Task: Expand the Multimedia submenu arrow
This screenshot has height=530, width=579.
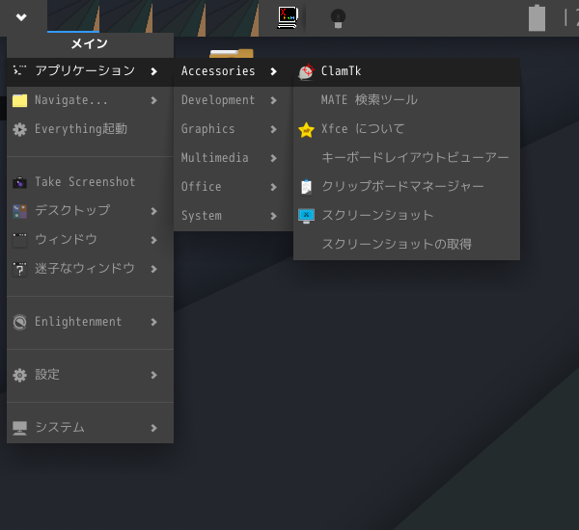Action: [273, 158]
